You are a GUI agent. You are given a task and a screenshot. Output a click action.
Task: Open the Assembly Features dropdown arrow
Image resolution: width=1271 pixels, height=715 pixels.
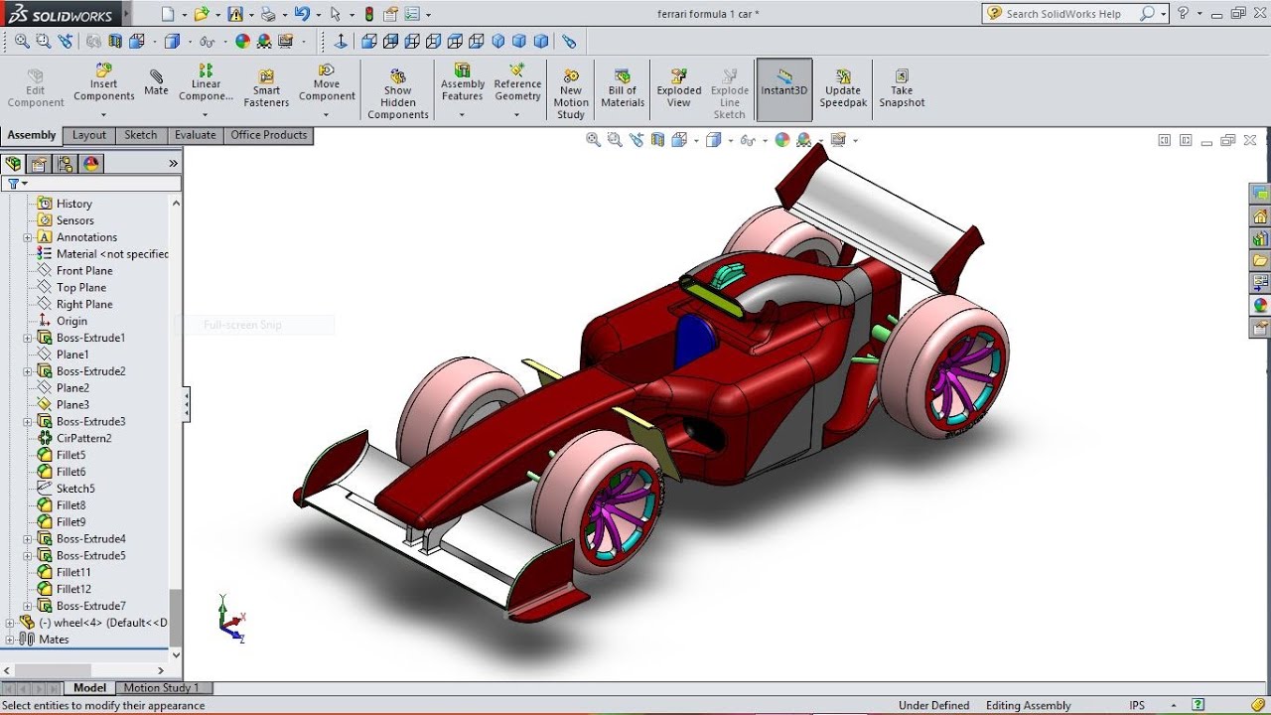point(462,114)
